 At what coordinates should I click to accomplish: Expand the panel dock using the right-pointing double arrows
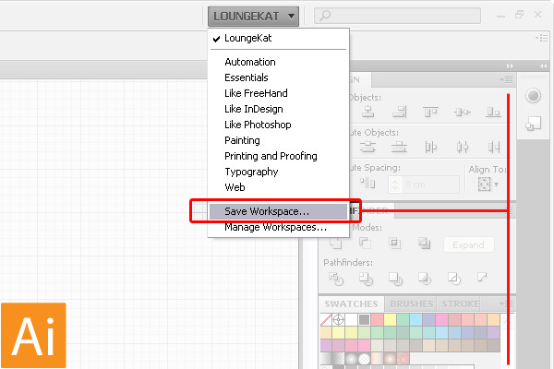click(x=510, y=66)
